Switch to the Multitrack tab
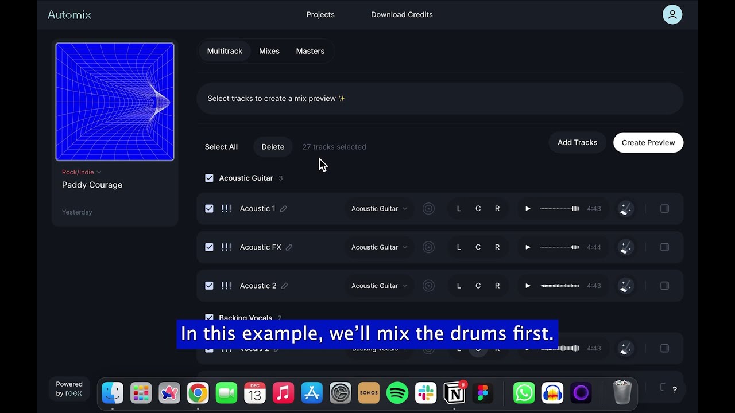Screen dimensions: 735x413 click(x=225, y=51)
